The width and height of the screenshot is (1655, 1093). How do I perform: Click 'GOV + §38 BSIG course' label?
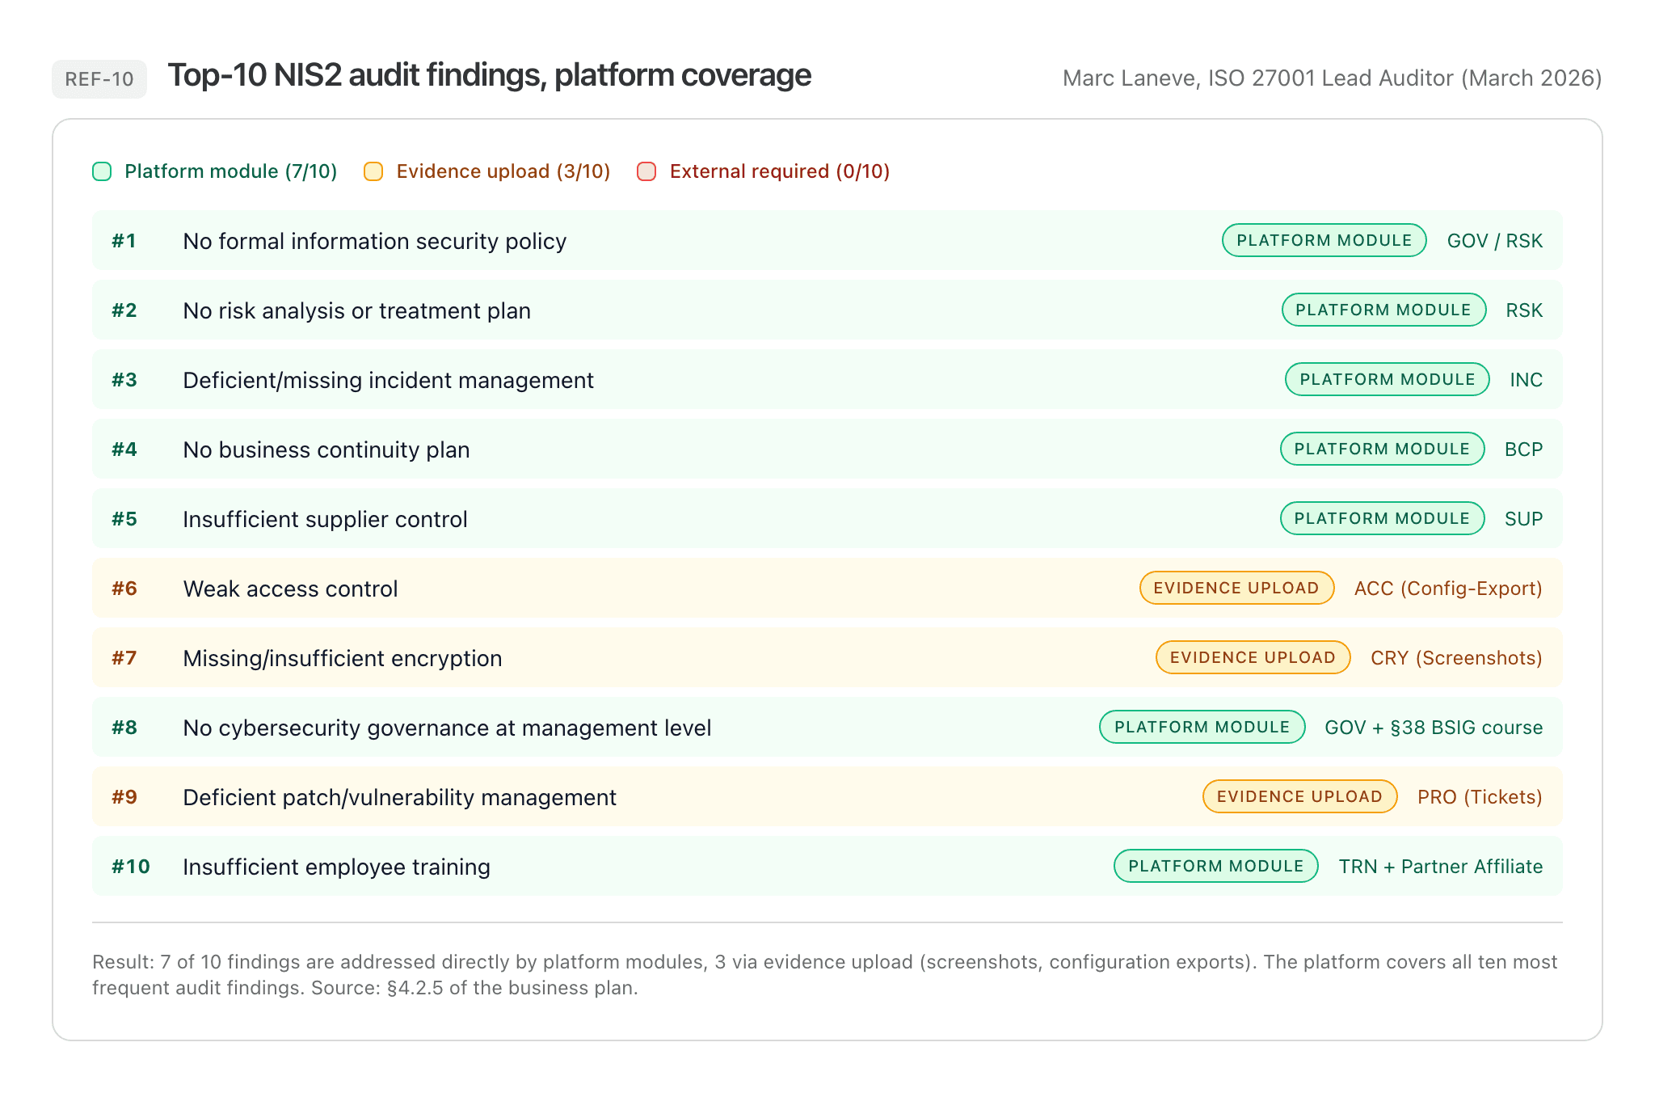pos(1434,728)
